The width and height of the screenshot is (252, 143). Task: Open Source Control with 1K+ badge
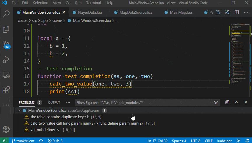click(6, 45)
